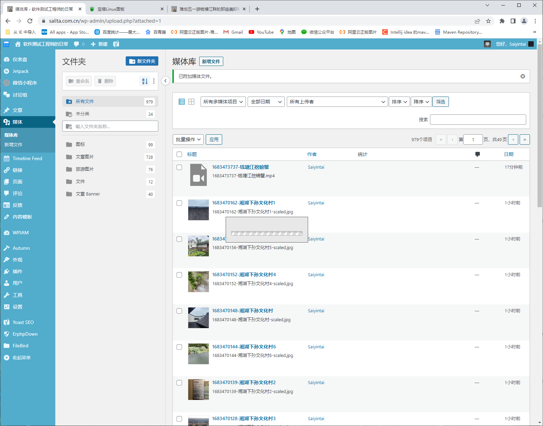Switch media library to grid view

click(191, 102)
